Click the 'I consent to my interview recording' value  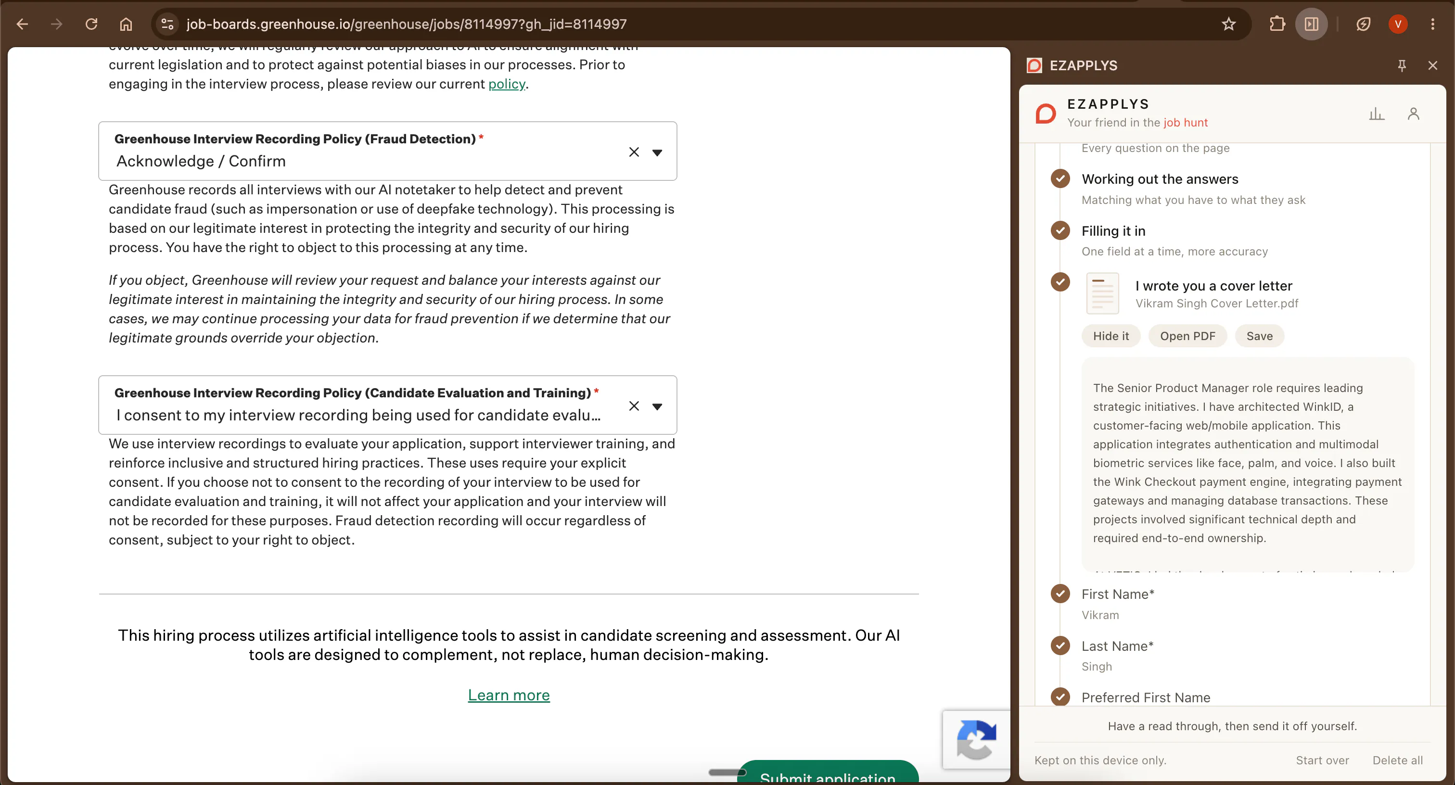(358, 416)
